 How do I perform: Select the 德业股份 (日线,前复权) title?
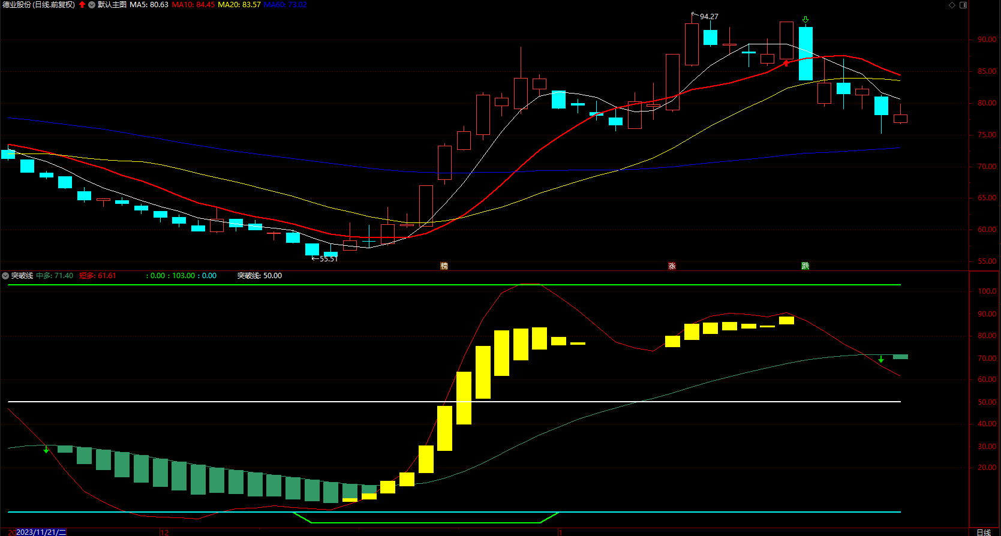(x=39, y=5)
